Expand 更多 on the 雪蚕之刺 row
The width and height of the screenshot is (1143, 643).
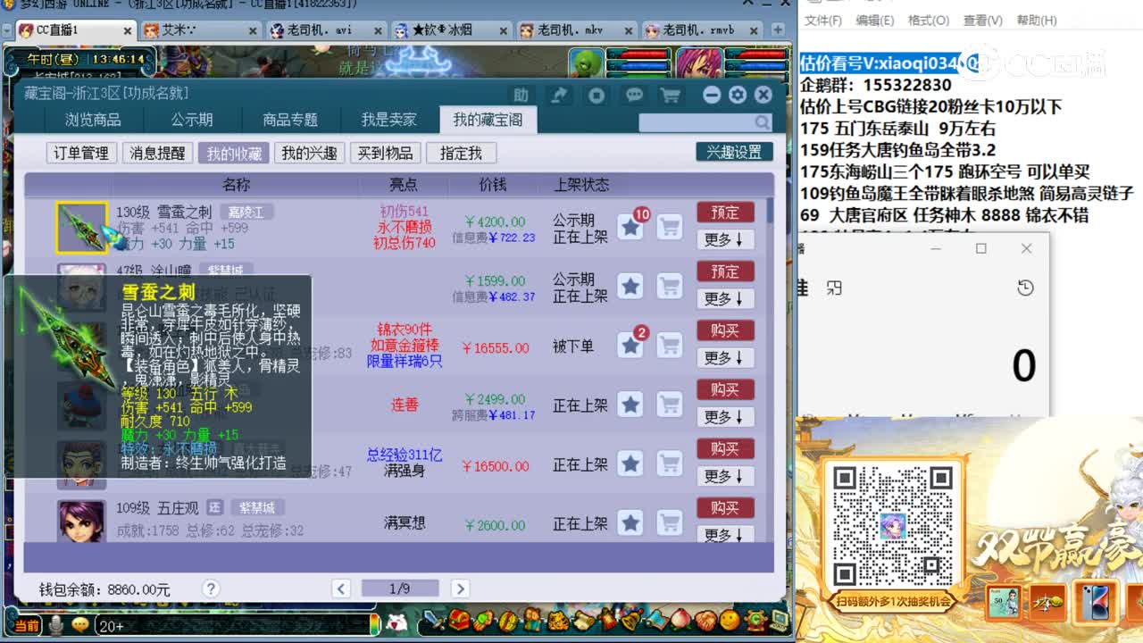tap(724, 239)
